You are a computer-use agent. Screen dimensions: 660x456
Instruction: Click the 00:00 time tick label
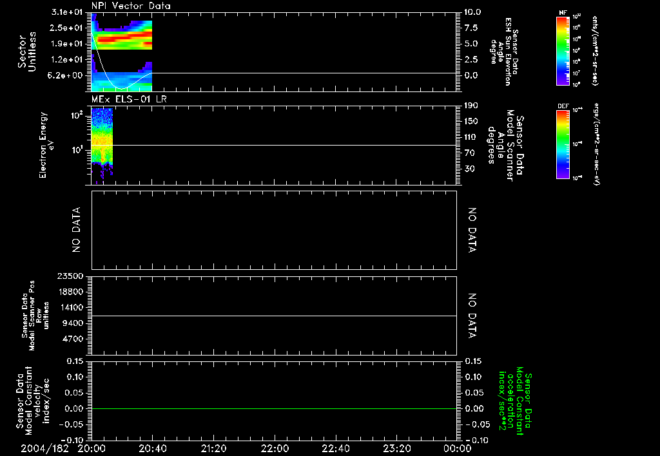click(x=457, y=448)
